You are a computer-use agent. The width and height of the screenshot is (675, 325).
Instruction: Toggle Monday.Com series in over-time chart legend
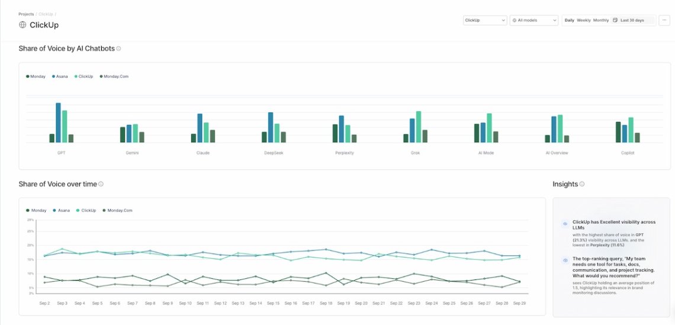coord(117,211)
